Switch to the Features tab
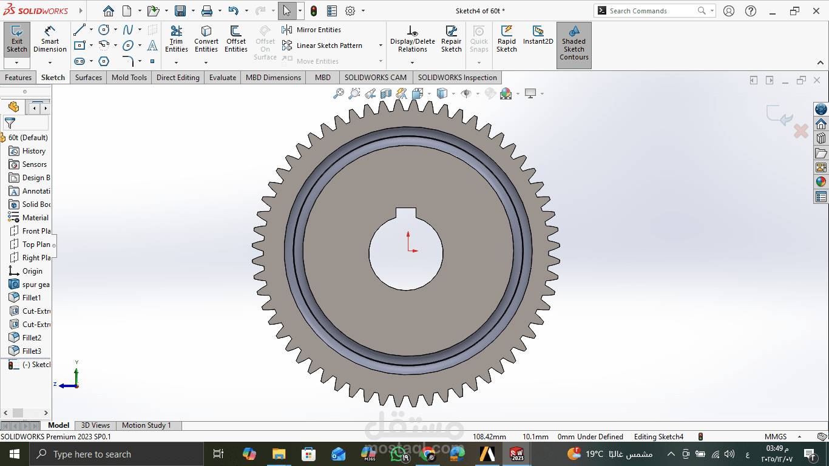The width and height of the screenshot is (829, 466). pos(18,78)
